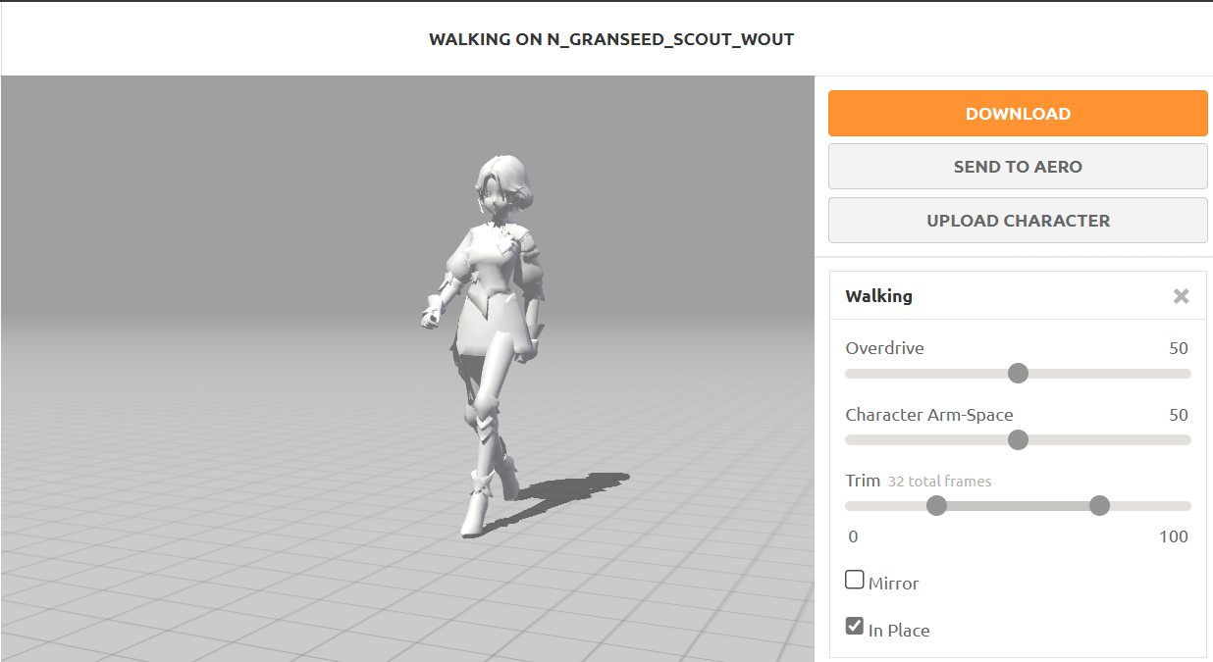
Task: Click the character's shadow on the floor
Action: coord(574,490)
